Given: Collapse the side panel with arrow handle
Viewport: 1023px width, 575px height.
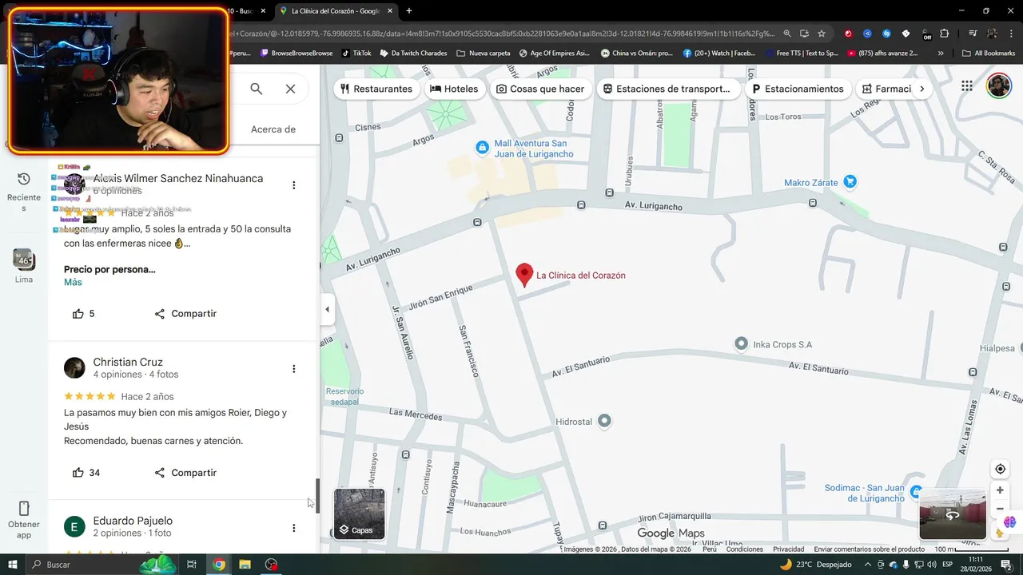Looking at the screenshot, I should tap(327, 309).
